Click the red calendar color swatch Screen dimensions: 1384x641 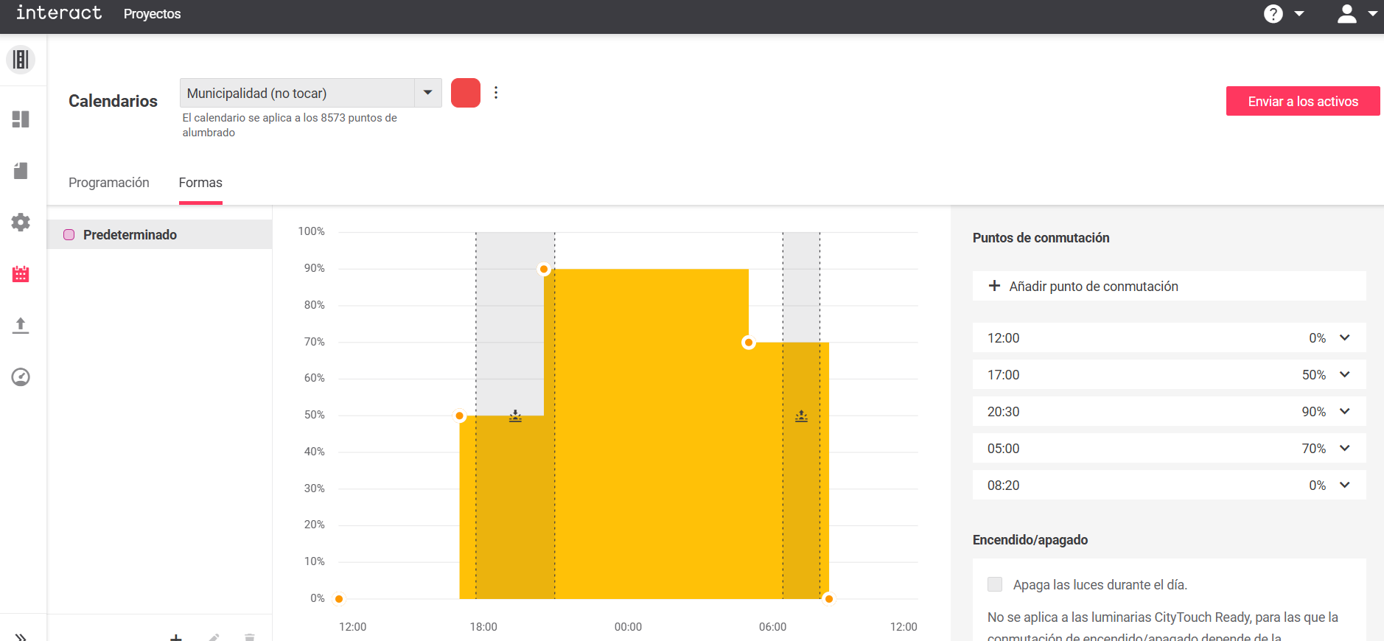pos(465,93)
